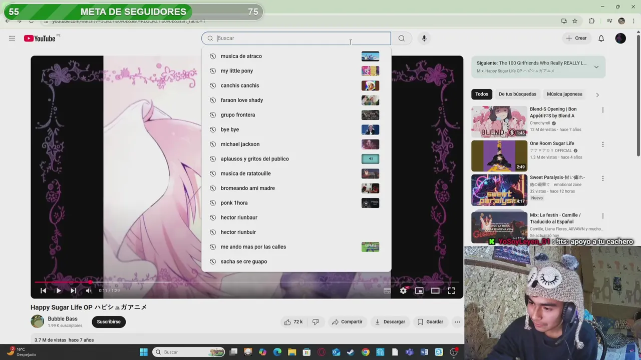Play the previous video
Image resolution: width=641 pixels, height=360 pixels.
43,290
